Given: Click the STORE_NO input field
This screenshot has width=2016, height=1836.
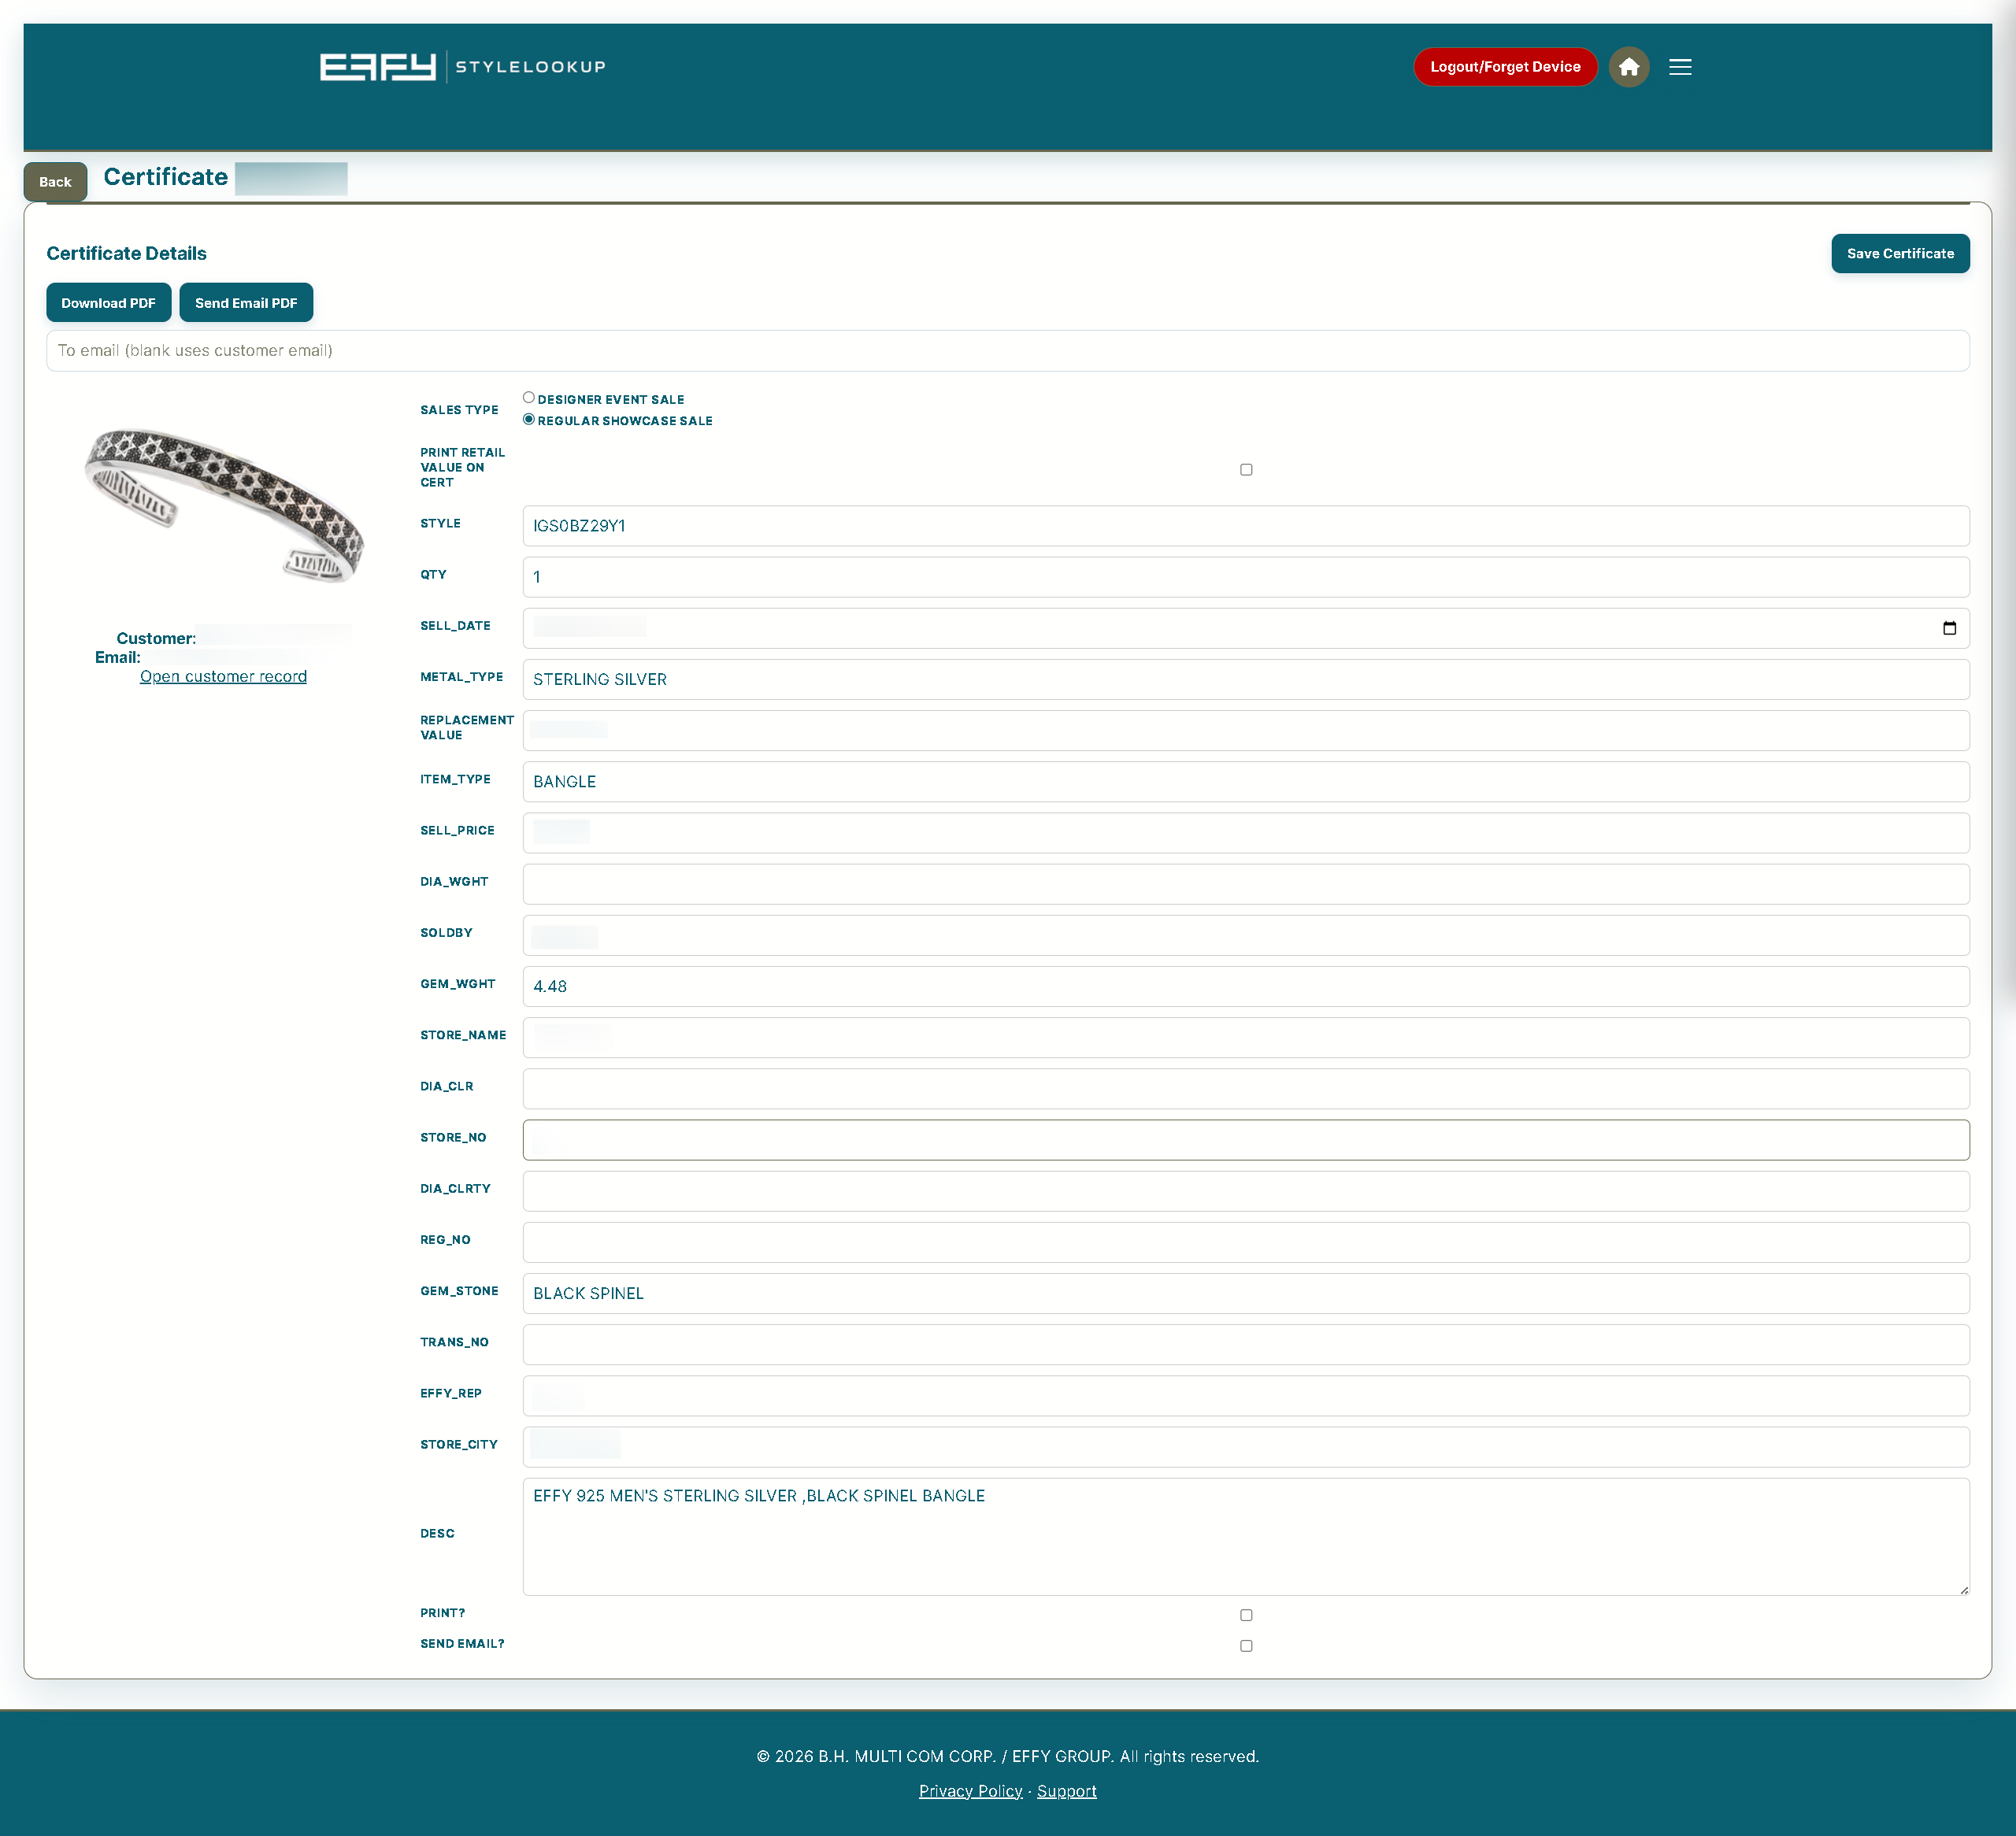Looking at the screenshot, I should point(1246,1140).
